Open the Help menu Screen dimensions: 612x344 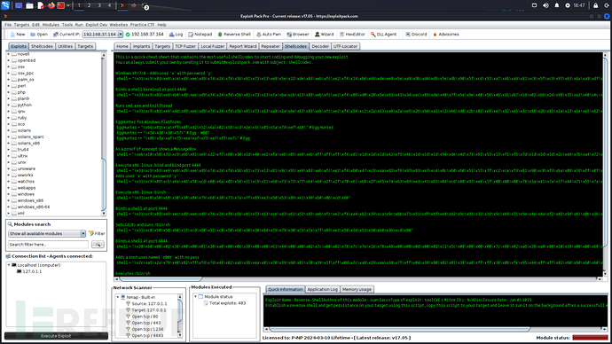[161, 25]
